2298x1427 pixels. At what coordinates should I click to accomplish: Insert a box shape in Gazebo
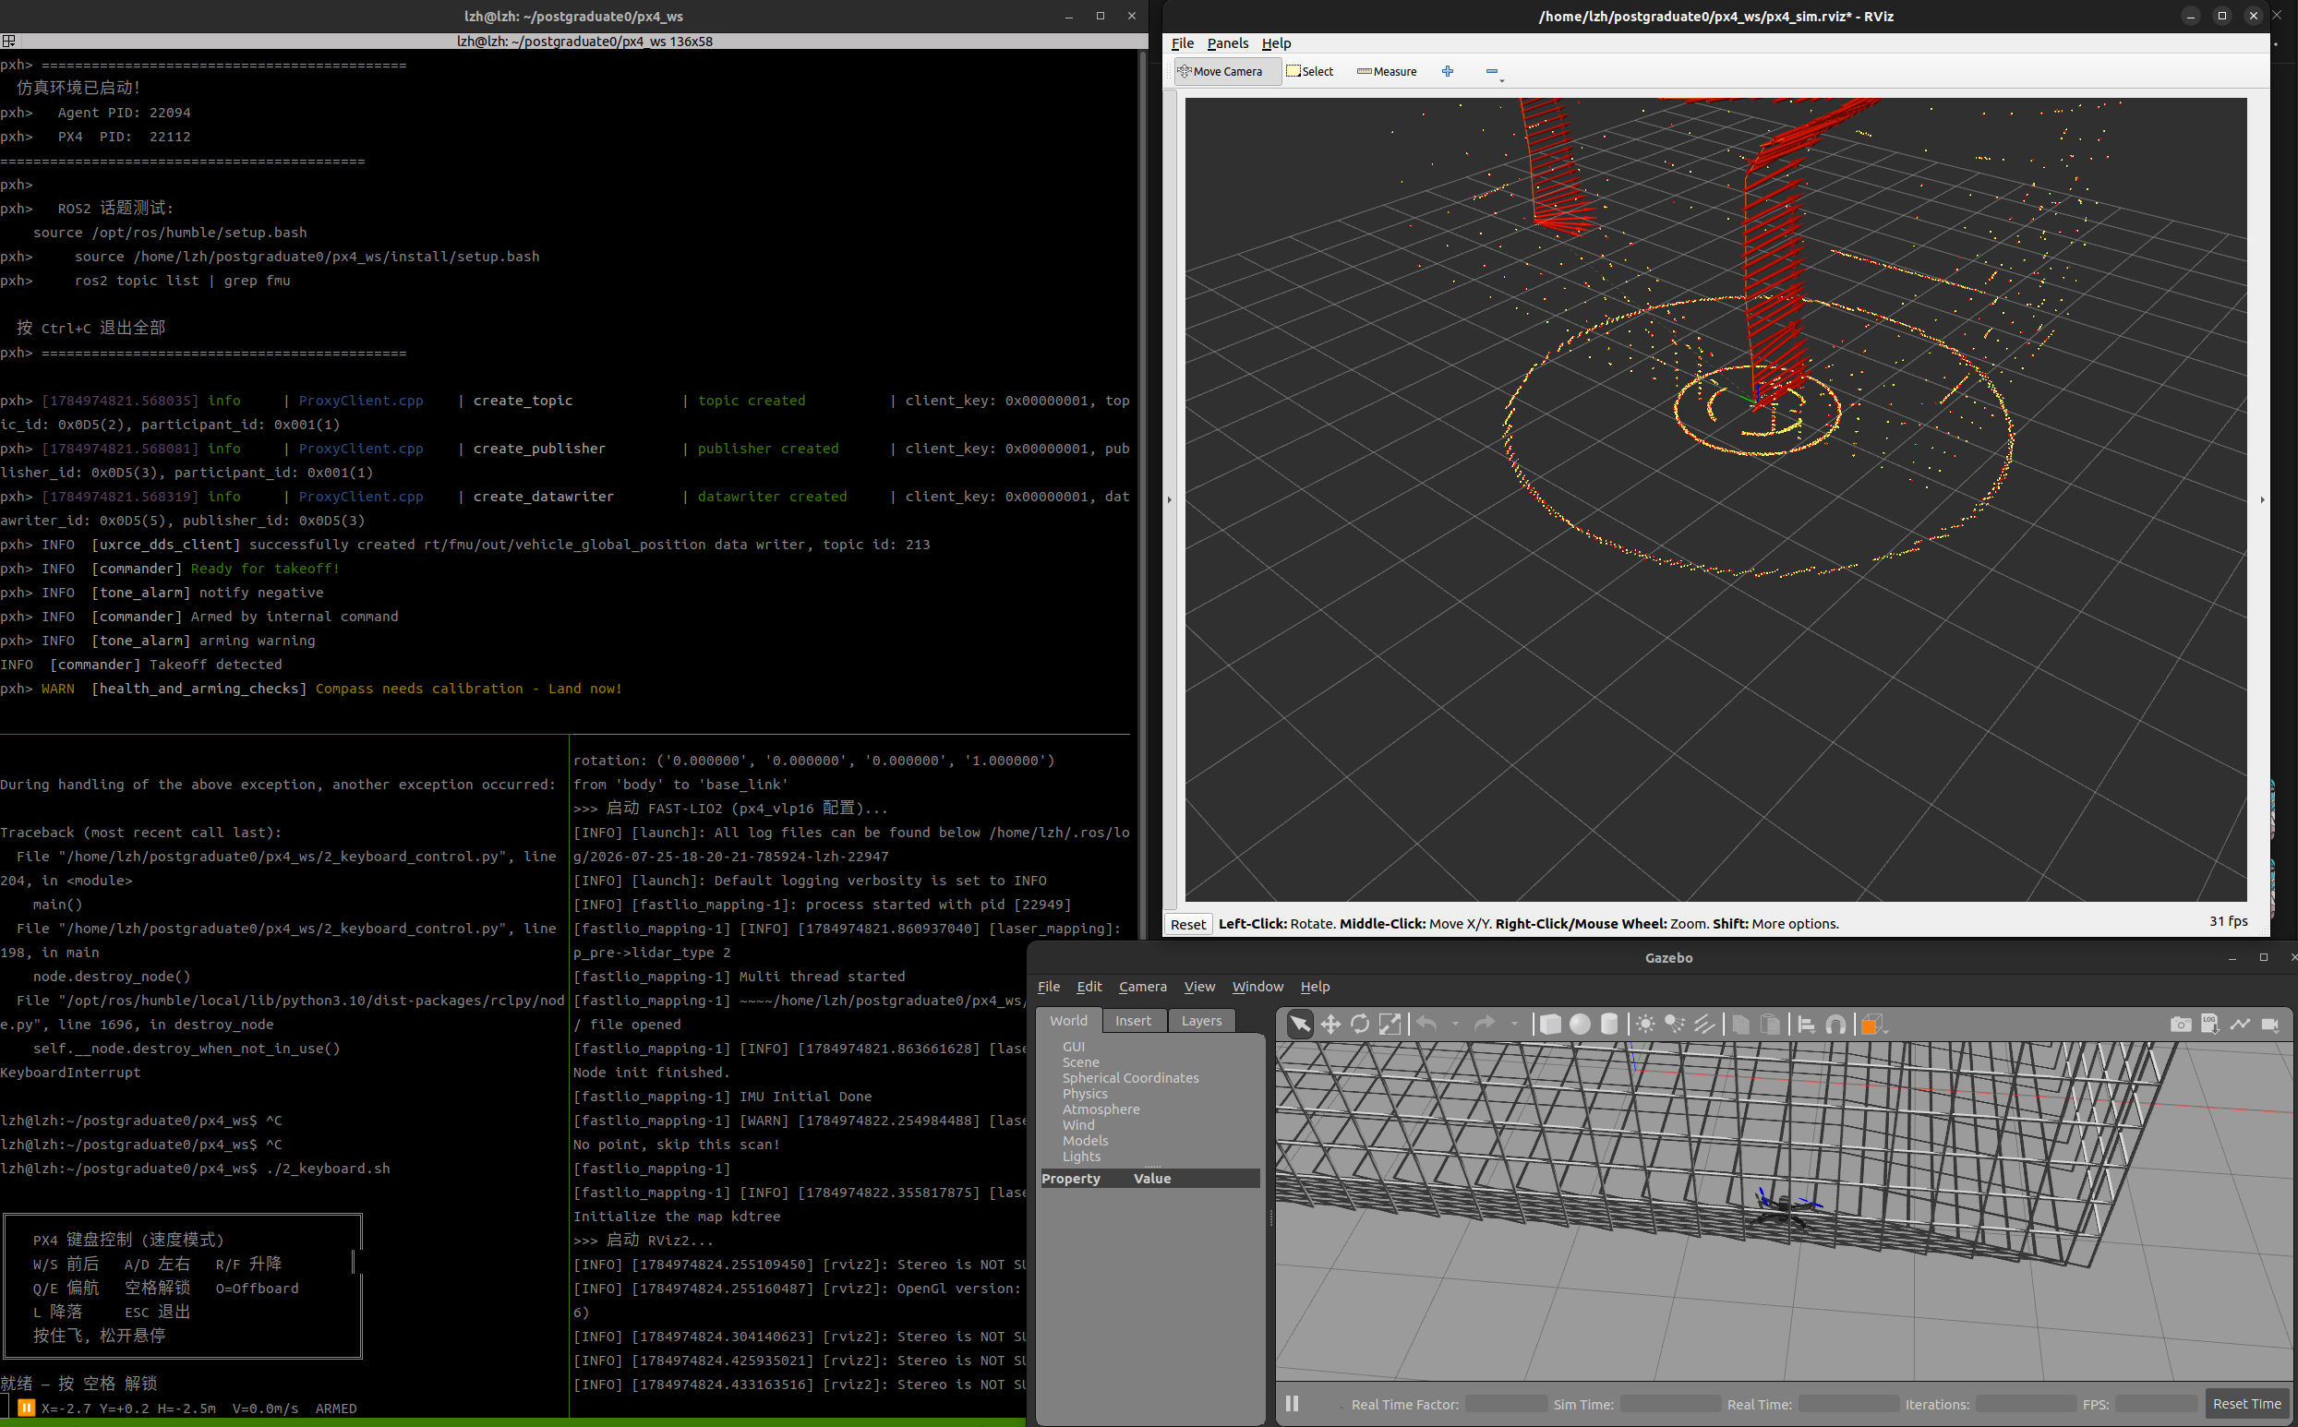(x=1549, y=1025)
